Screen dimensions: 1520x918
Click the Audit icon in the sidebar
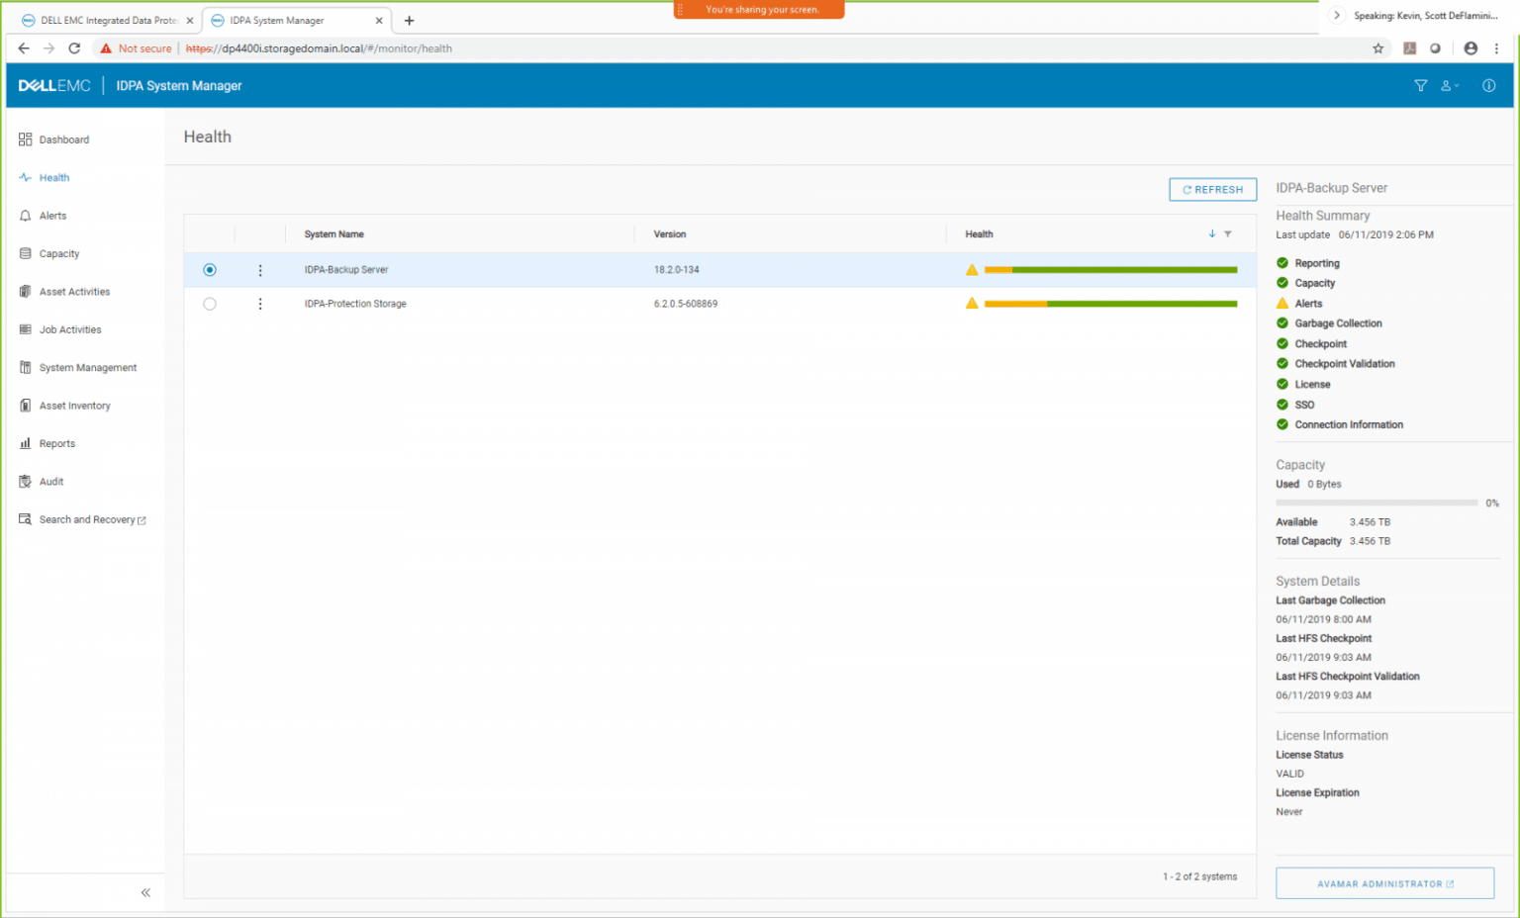(26, 482)
